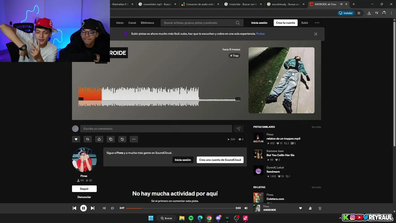Click Inicia sesión in the top navbar
396x223 pixels.
coord(259,23)
